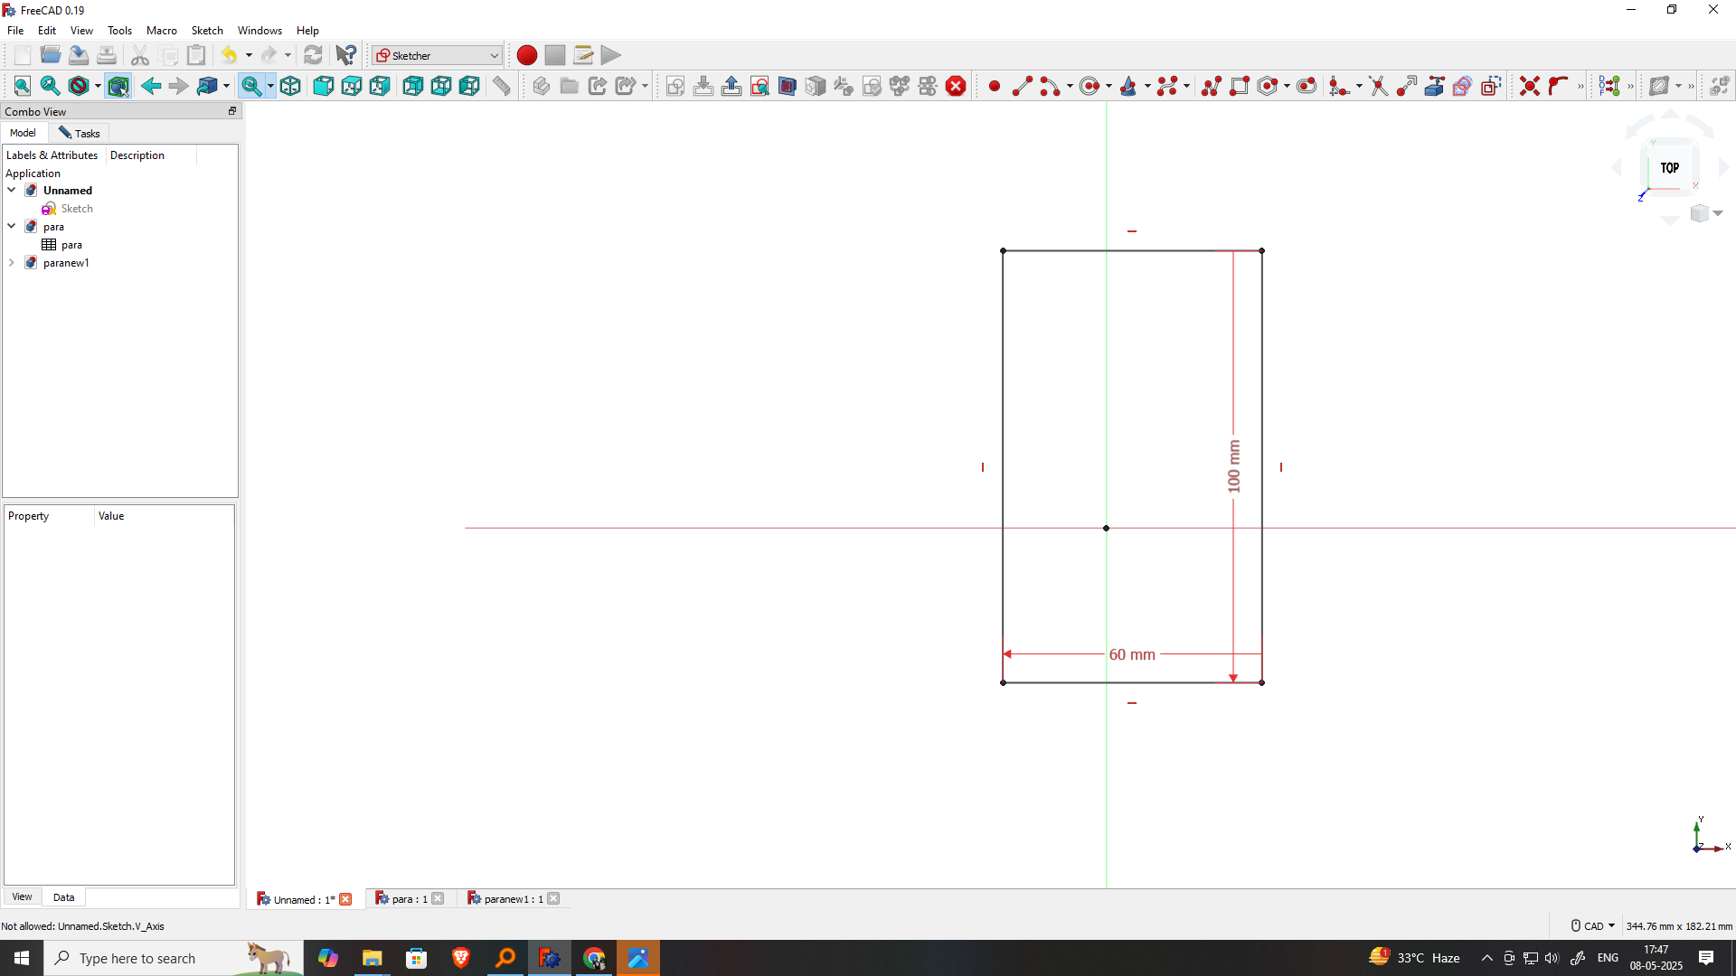Select the Create slot tool
This screenshot has height=976, width=1736.
click(1307, 87)
